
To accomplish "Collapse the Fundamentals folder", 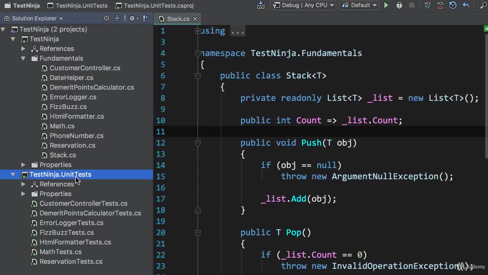I will click(23, 58).
